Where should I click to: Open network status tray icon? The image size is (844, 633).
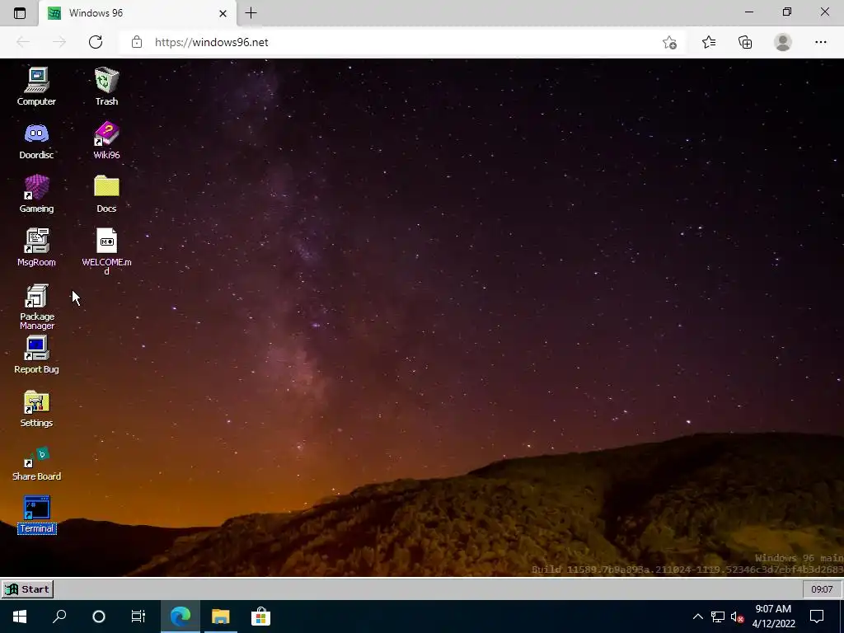coord(718,617)
